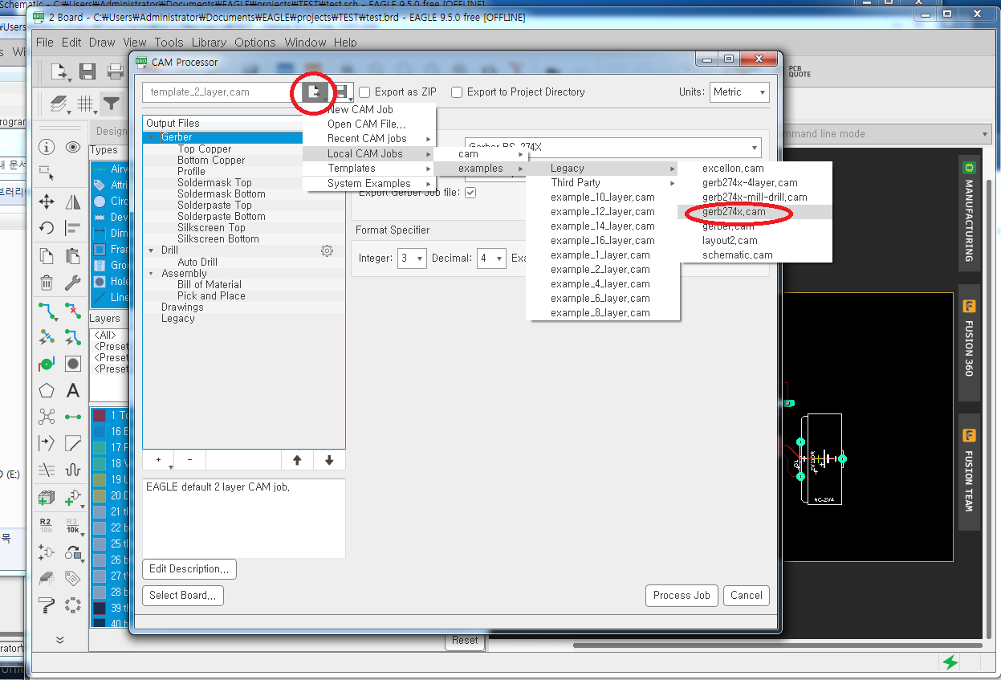
Task: Enable Export as ZIP checkbox
Action: (x=364, y=92)
